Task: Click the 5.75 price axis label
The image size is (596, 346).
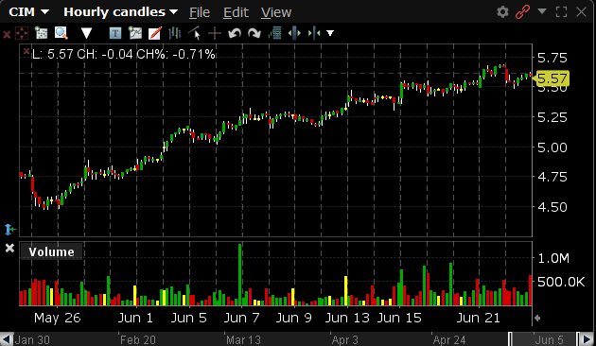Action: tap(552, 58)
